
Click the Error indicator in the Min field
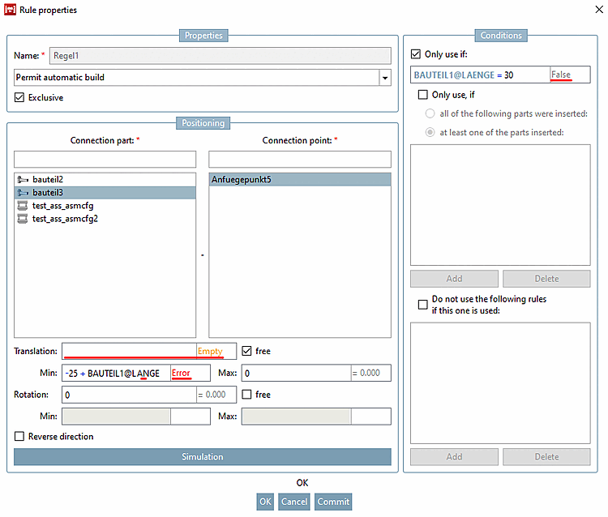pyautogui.click(x=181, y=374)
